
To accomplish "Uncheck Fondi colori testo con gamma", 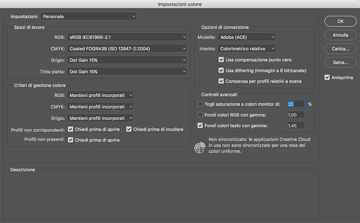I will click(x=201, y=126).
